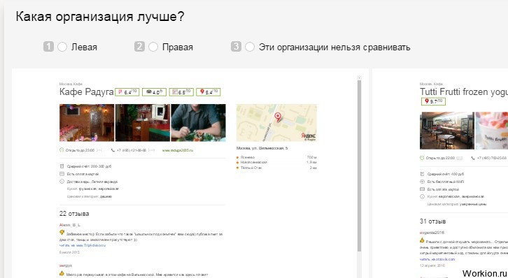The height and width of the screenshot is (278, 508).
Task: Click the left panel vertical scrollbar
Action: pyautogui.click(x=359, y=165)
